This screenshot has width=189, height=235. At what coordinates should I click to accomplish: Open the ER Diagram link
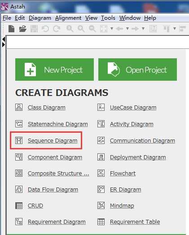126,190
